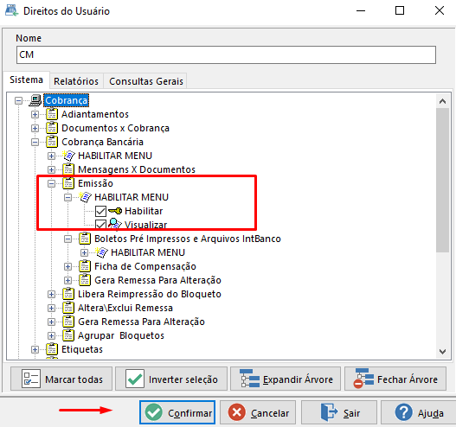Collapse the Cobrança Bancária node
The height and width of the screenshot is (427, 456).
(35, 142)
